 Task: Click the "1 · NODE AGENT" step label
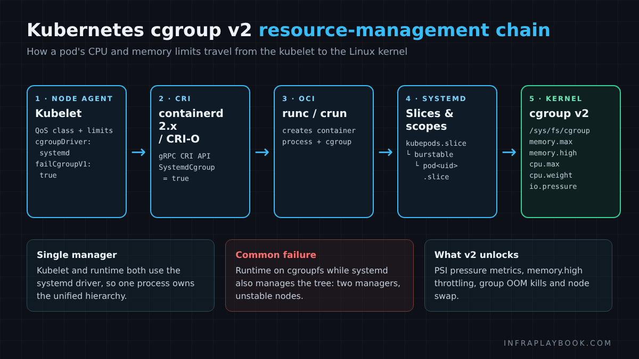(x=74, y=98)
